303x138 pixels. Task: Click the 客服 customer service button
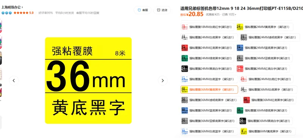[x=143, y=10]
